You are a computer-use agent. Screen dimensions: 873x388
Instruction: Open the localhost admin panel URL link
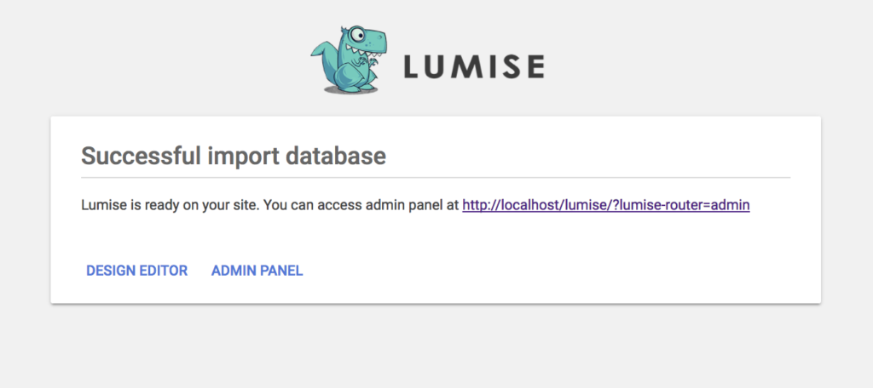click(606, 205)
